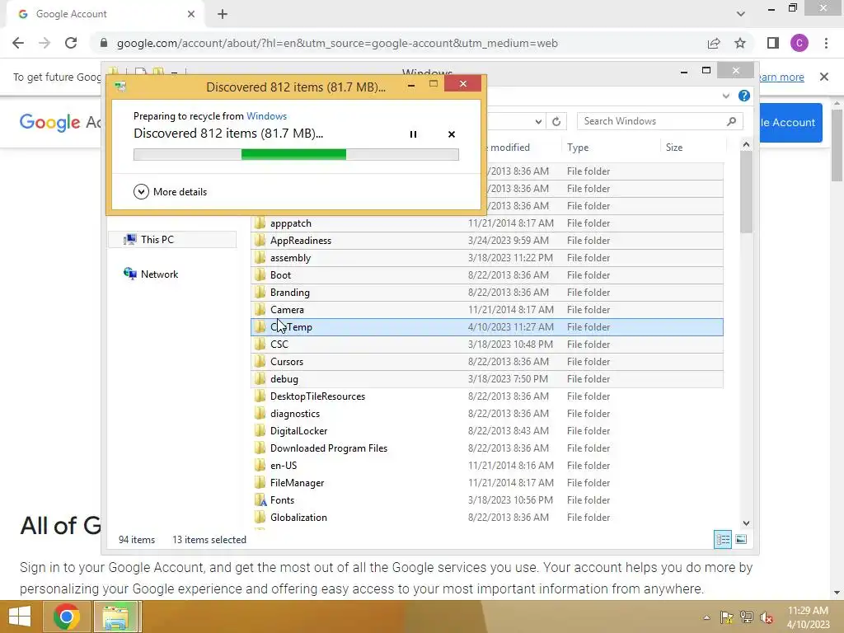Open address bar history dropdown in Explorer
The image size is (844, 633).
(x=538, y=122)
